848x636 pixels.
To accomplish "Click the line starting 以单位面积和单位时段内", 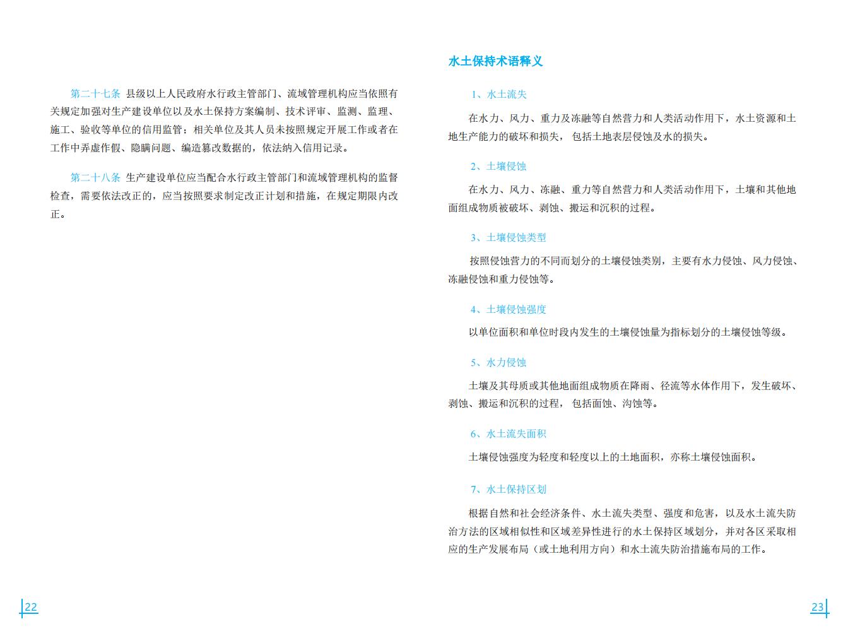I will pos(628,333).
